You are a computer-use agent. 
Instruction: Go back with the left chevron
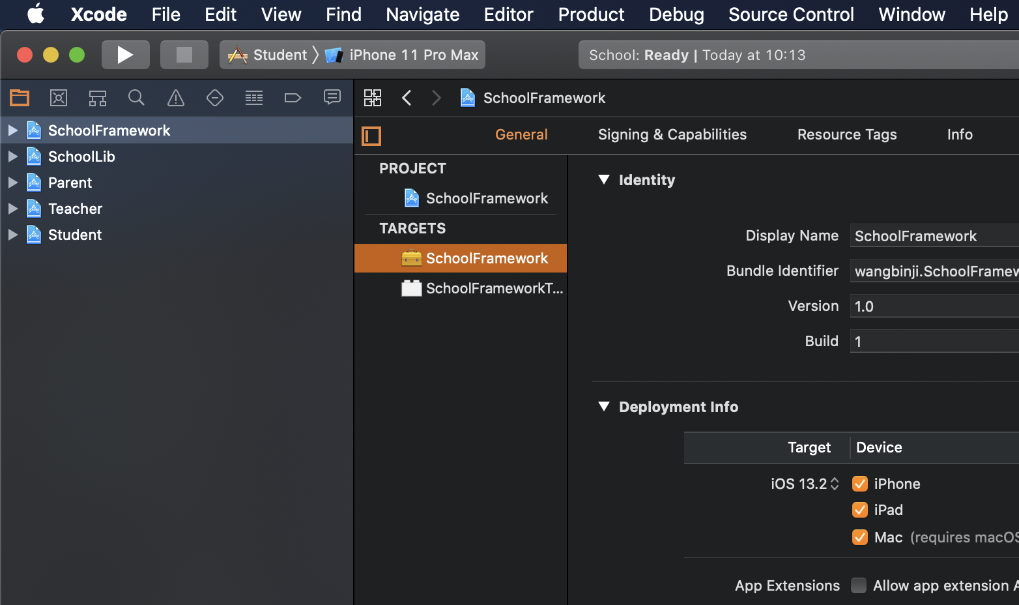407,98
